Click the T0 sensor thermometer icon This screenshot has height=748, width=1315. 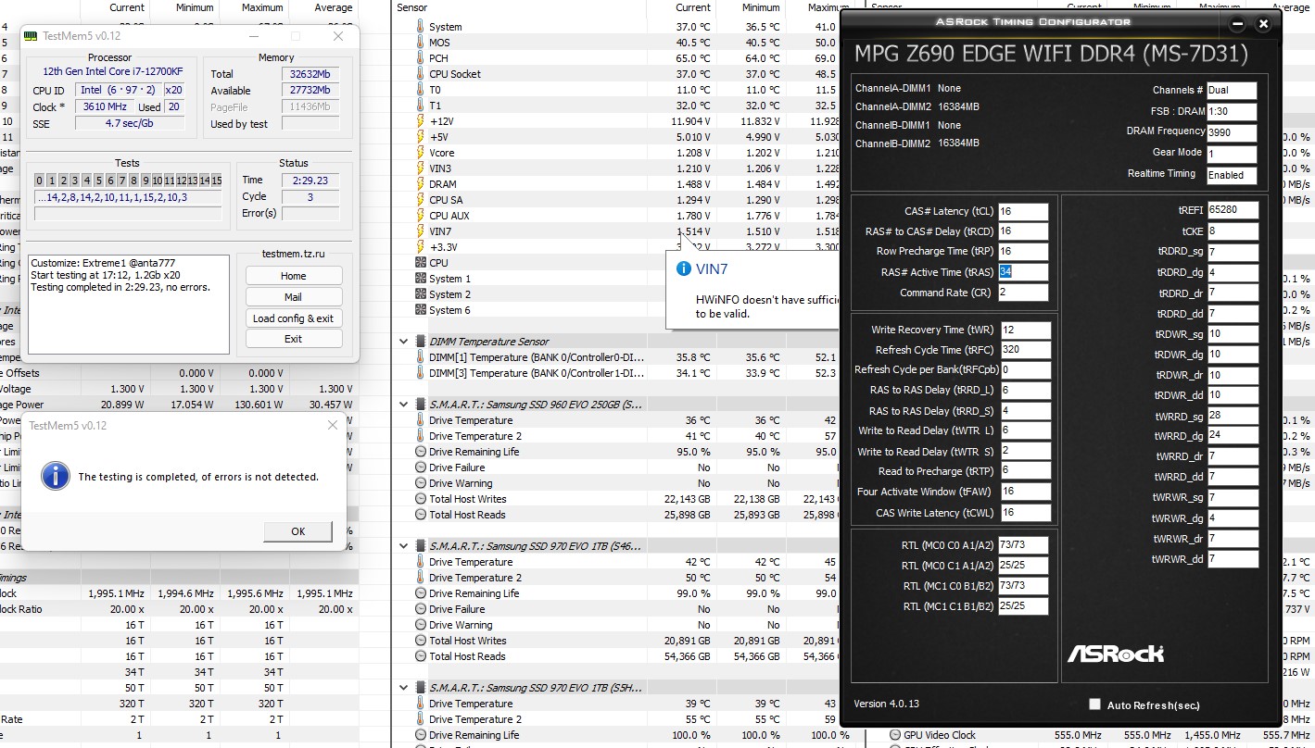point(420,90)
